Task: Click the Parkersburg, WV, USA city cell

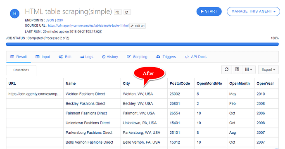Action: (144, 133)
